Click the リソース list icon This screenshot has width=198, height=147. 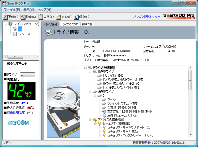[15, 34]
